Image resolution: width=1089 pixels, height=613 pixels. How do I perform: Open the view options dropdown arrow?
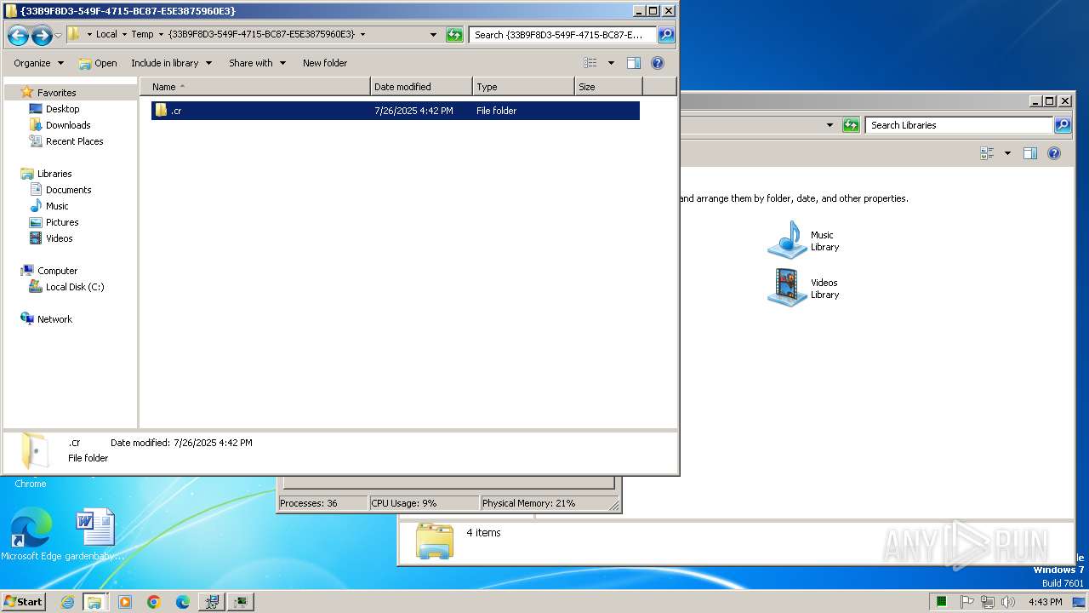tap(611, 63)
